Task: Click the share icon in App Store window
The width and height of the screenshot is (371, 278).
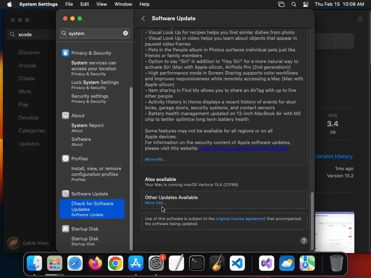Action: click(x=360, y=19)
